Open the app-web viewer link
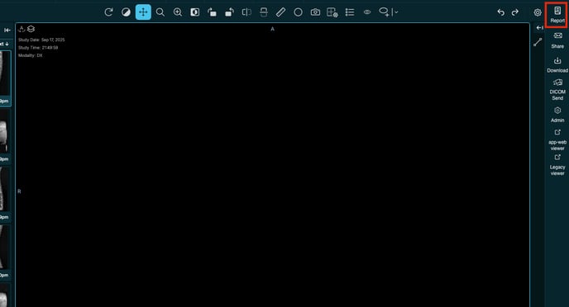 (557, 139)
